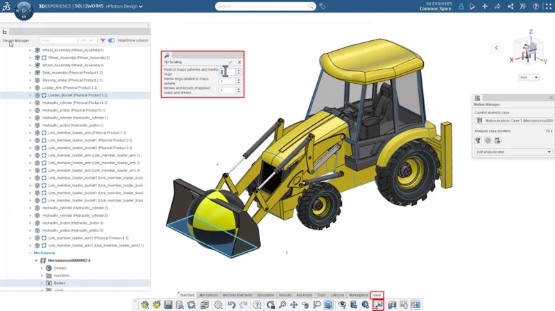Click the 3DEXPERIENCE compass icon
Screen dimensions: 555x311
pyautogui.click(x=23, y=10)
